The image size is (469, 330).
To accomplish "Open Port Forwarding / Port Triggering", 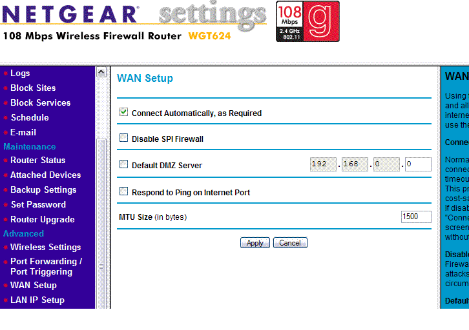I will (x=47, y=266).
